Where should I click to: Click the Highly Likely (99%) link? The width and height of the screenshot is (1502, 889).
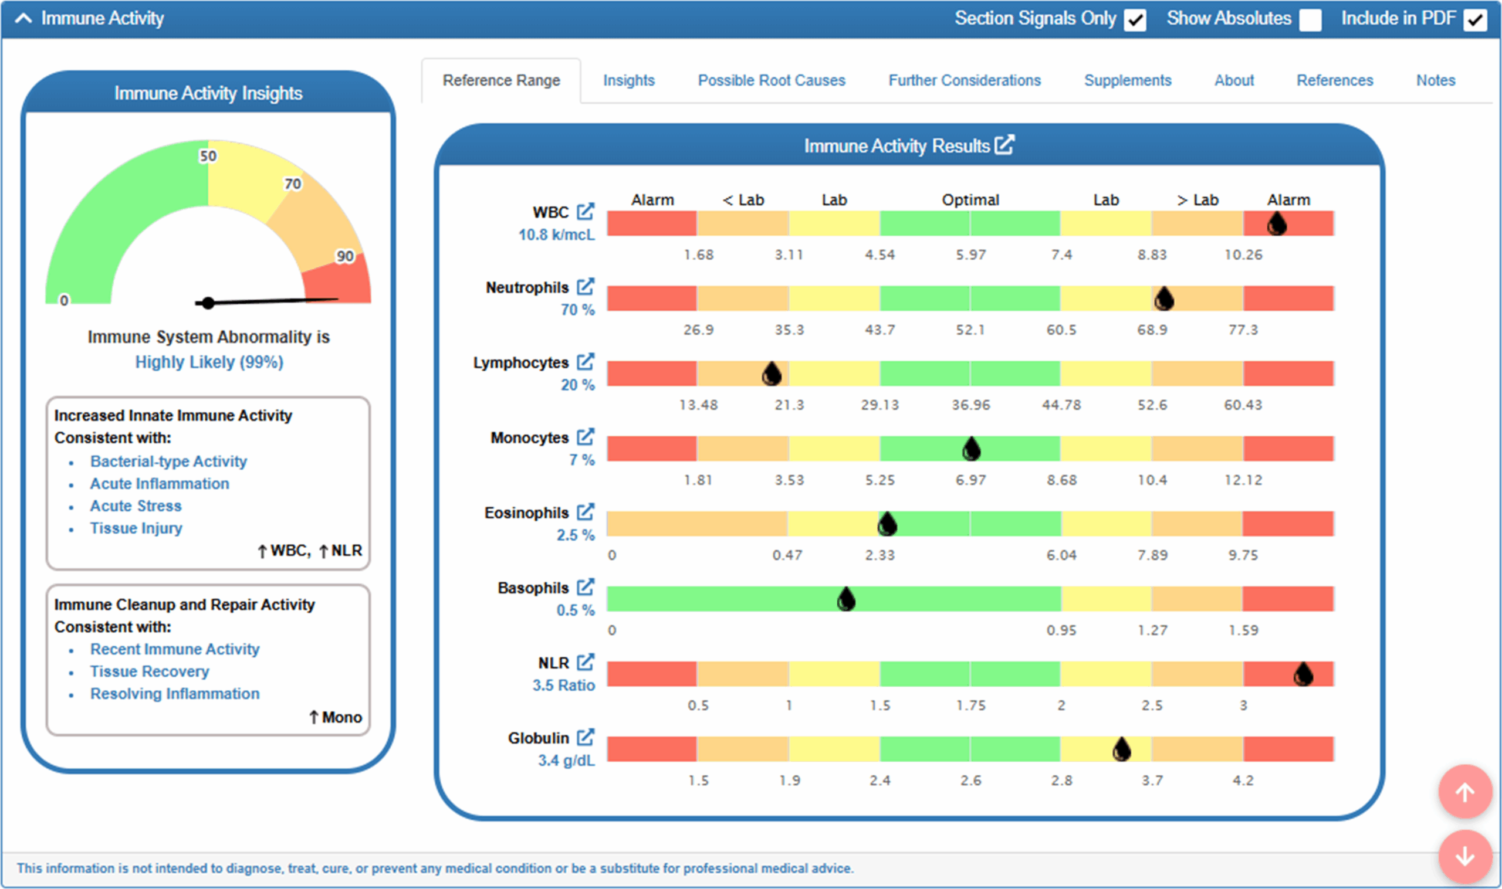(x=208, y=362)
